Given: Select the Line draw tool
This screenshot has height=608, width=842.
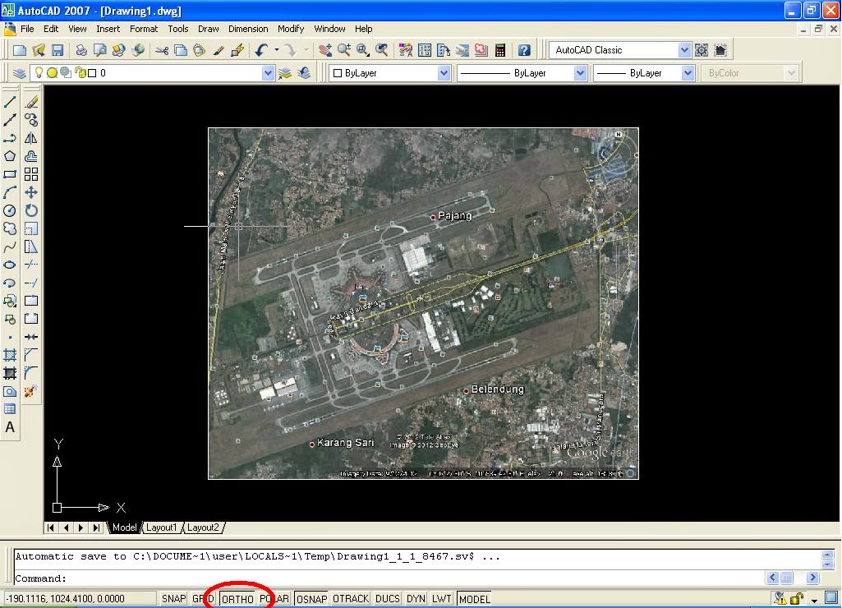Looking at the screenshot, I should click(x=10, y=102).
